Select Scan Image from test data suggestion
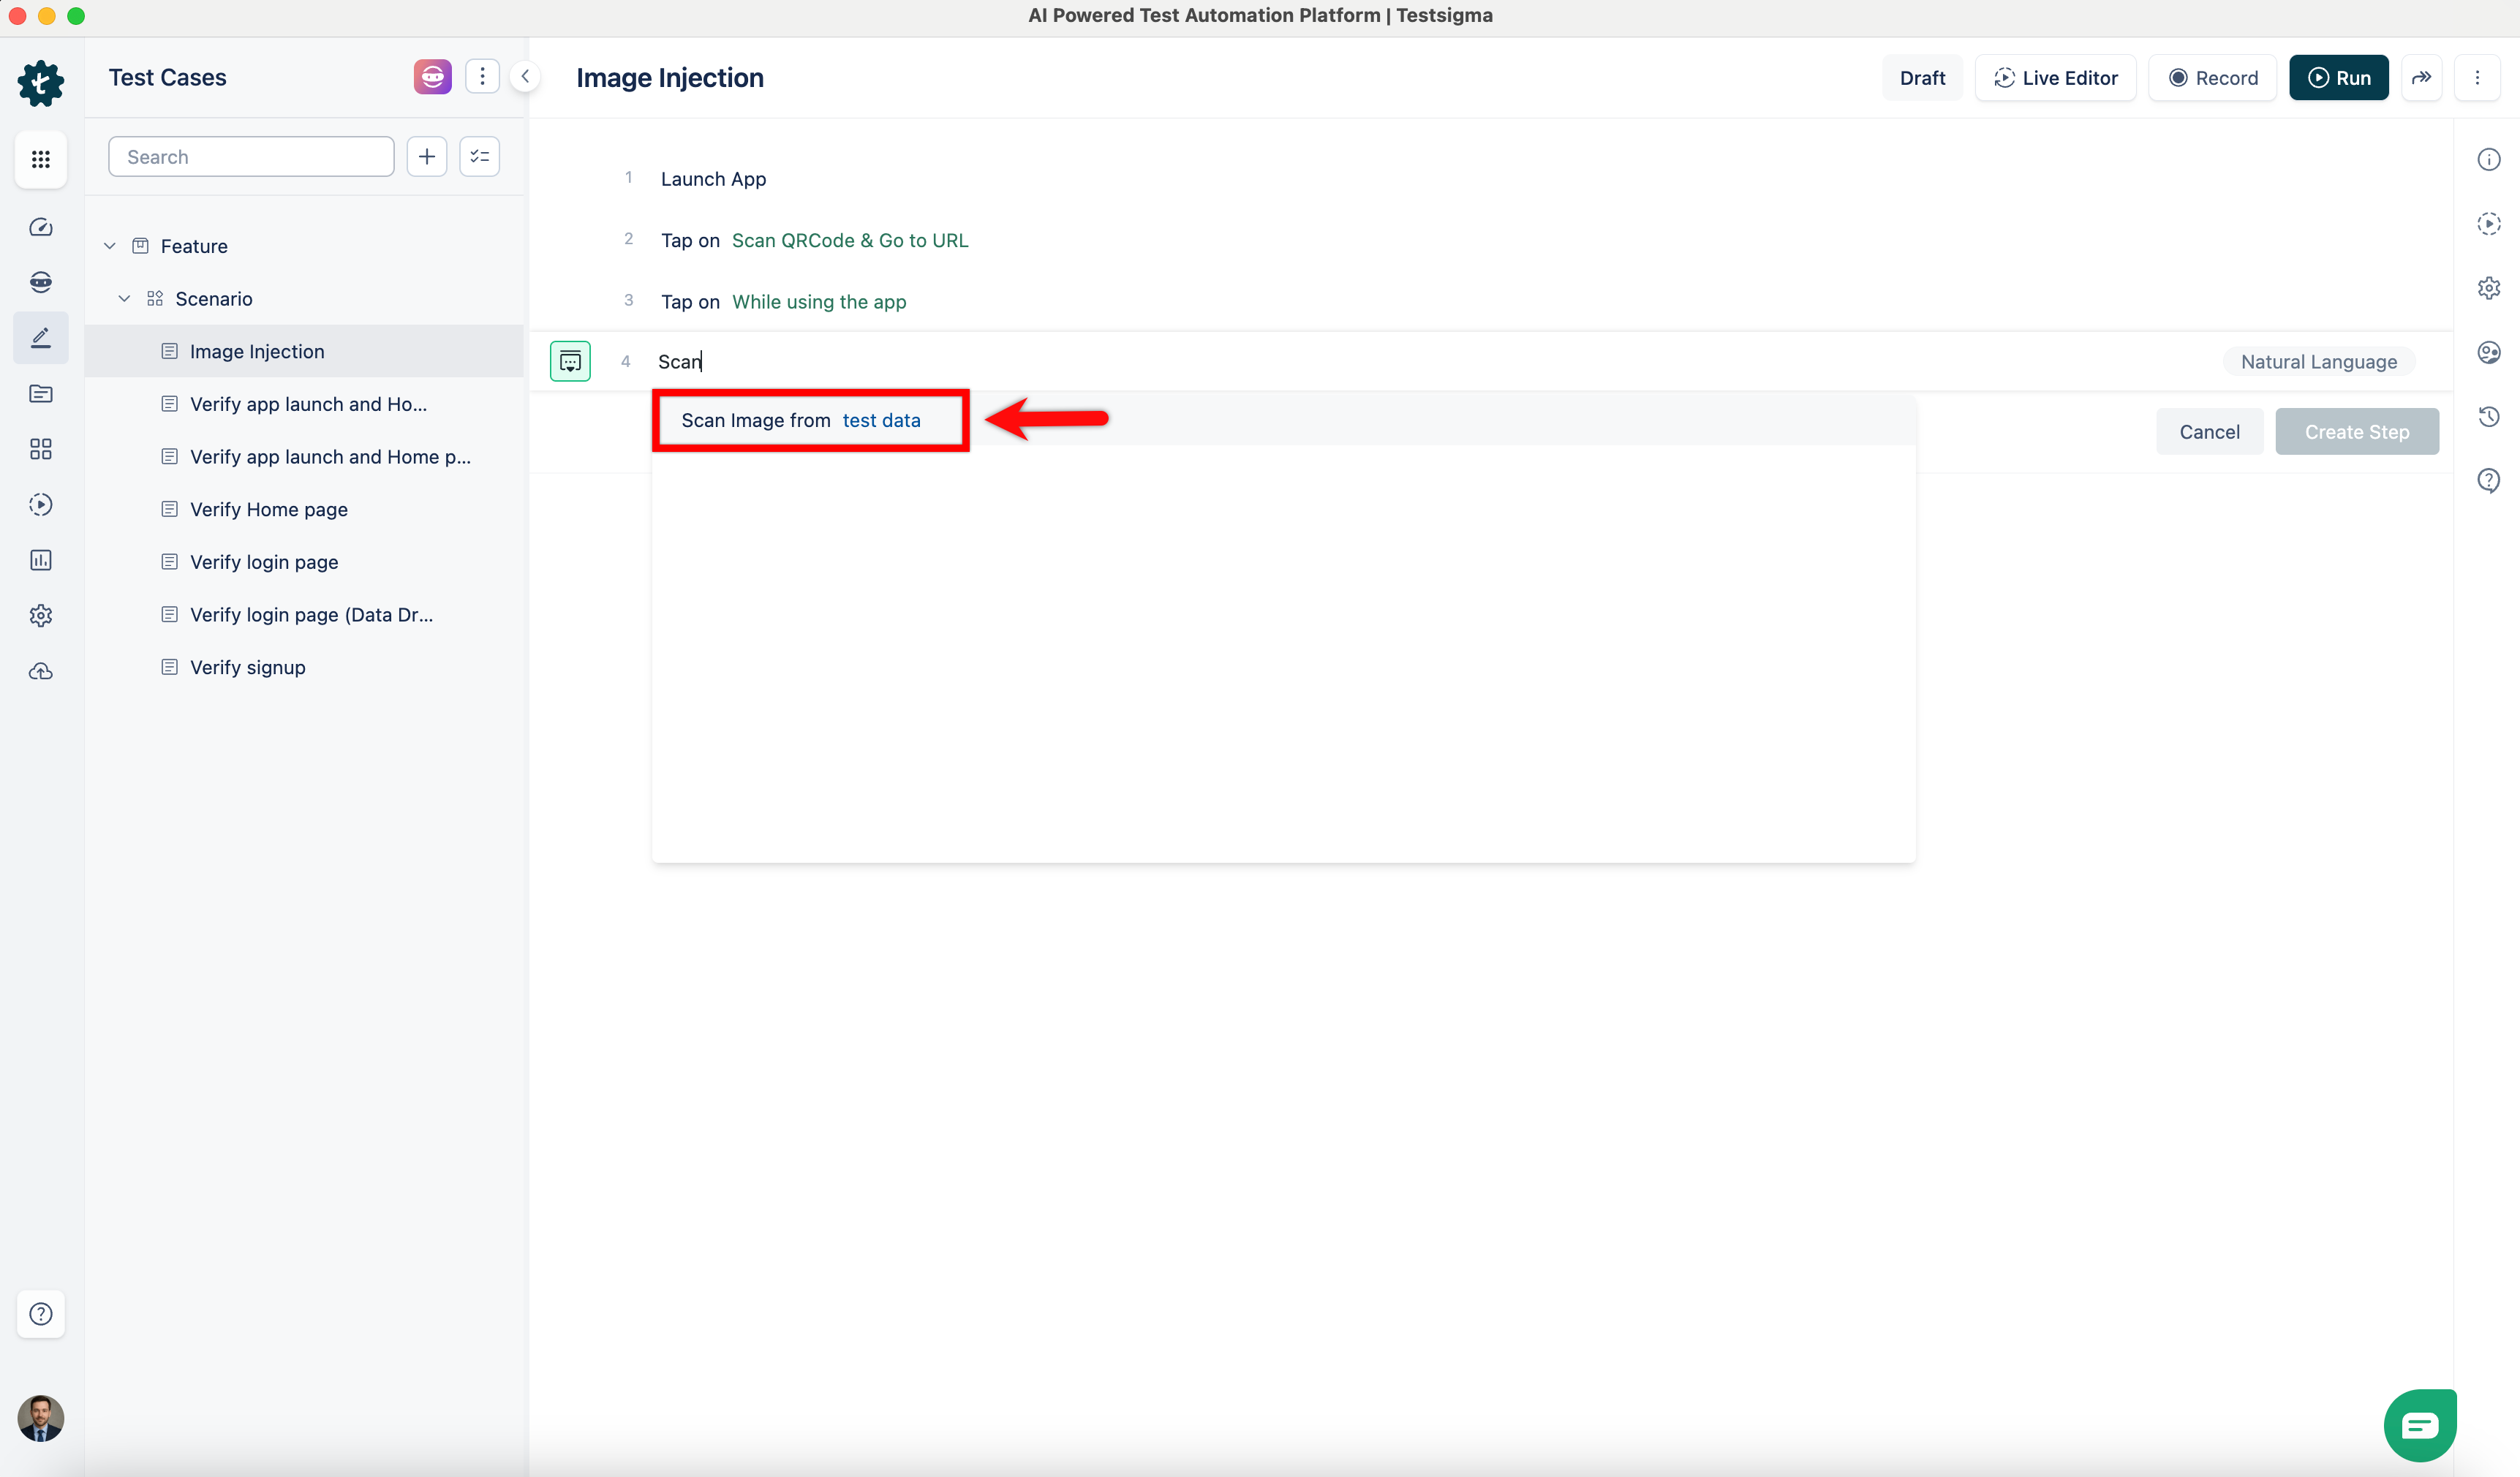The height and width of the screenshot is (1477, 2520). 800,420
